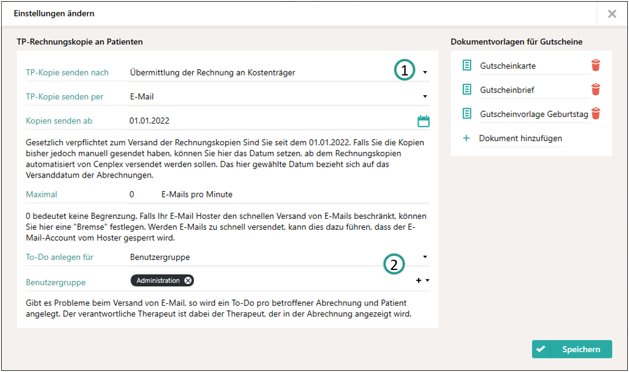Viewport: 629px width, 372px height.
Task: Click the selected value Benutzergruppe
Action: [159, 257]
